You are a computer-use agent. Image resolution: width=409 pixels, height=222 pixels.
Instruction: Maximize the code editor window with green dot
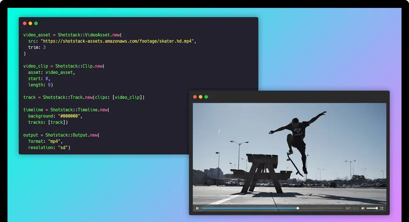36,23
